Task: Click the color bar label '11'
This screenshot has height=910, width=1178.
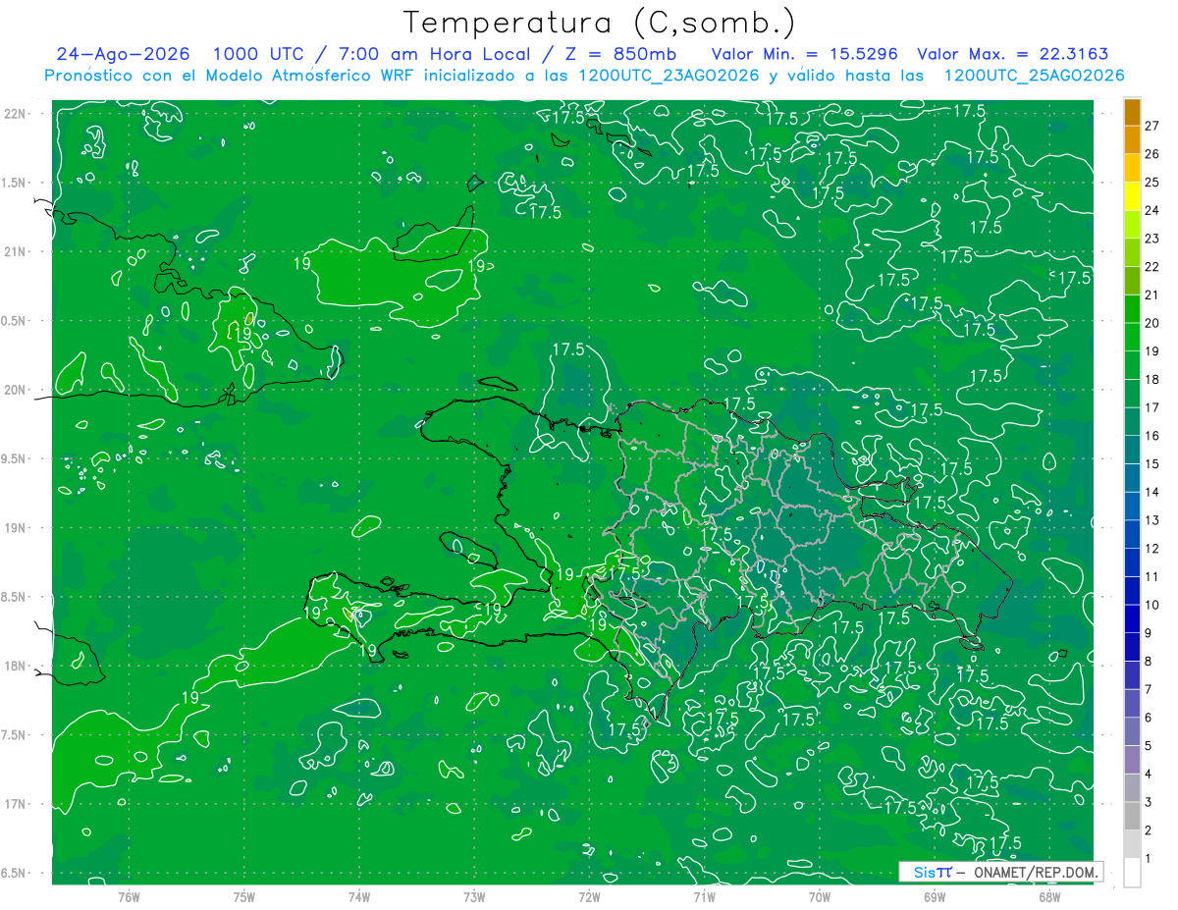Action: 1152,576
